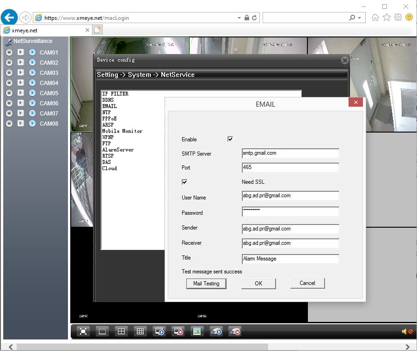Click the Password field
This screenshot has height=351, width=417.
290,212
